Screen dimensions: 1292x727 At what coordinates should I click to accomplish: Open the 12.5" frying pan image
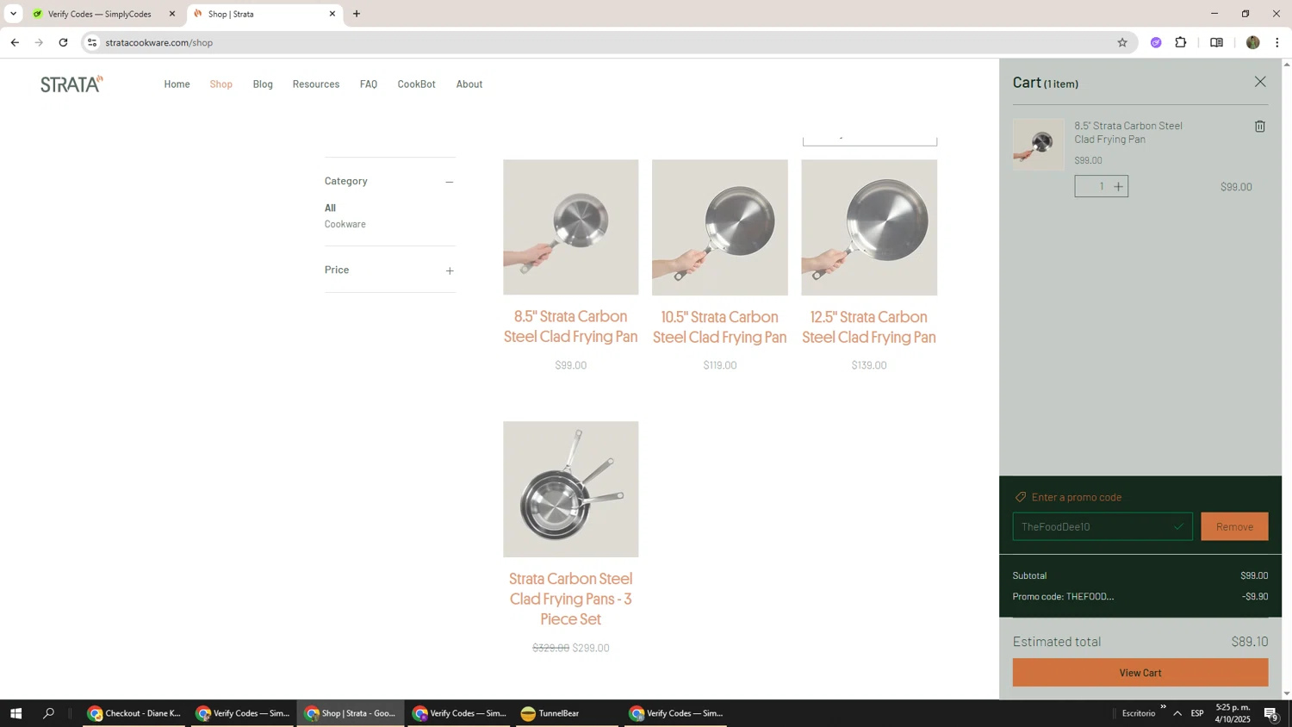(x=868, y=227)
